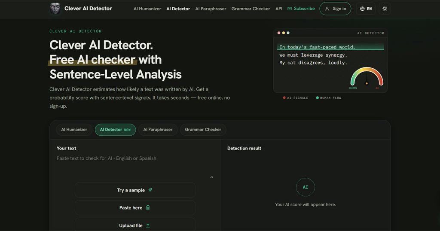Open AI Humanizer in the top navigation

click(147, 9)
